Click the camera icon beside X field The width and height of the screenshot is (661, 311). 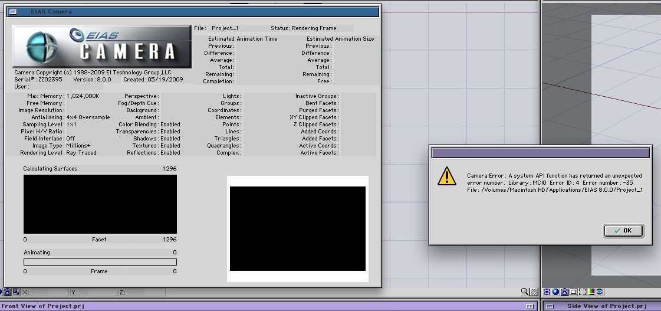[x=7, y=292]
